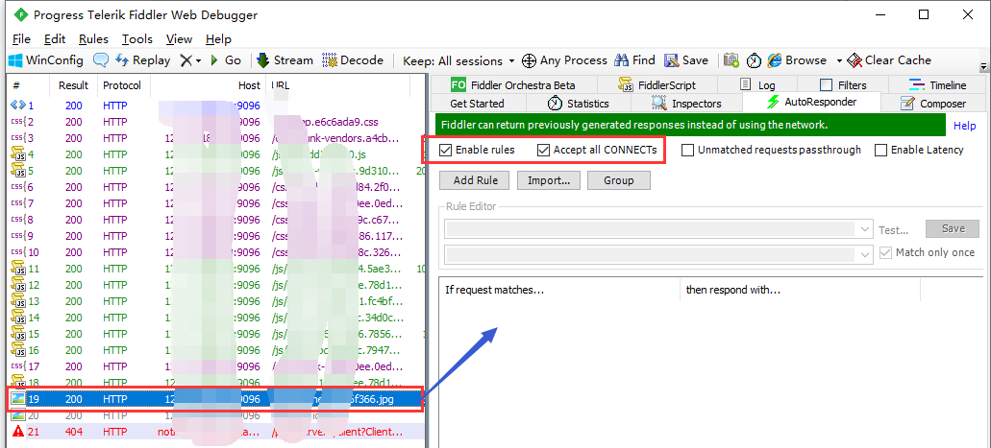Screen dimensions: 991x448
Task: Open the Rules menu
Action: [x=93, y=39]
